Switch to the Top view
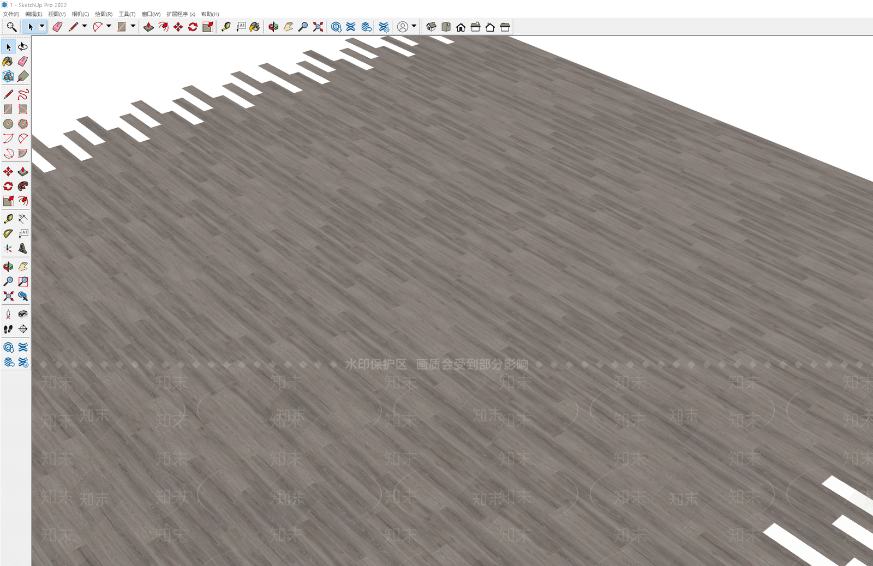 446,27
